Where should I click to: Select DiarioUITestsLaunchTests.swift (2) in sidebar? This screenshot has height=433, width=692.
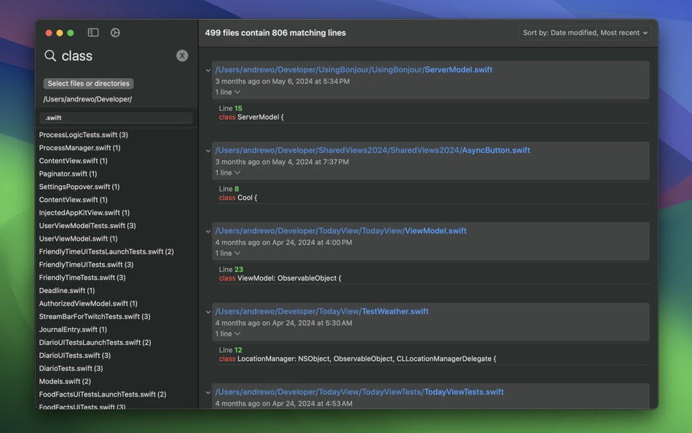click(x=95, y=343)
